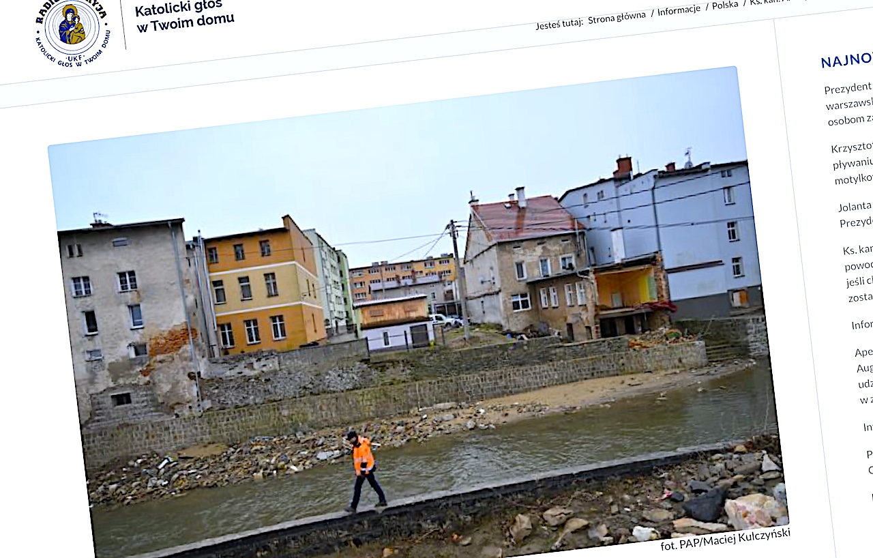The height and width of the screenshot is (558, 873).
Task: Click the sidebar news item directly below 'Ape… Aug…'
Action: click(868, 427)
